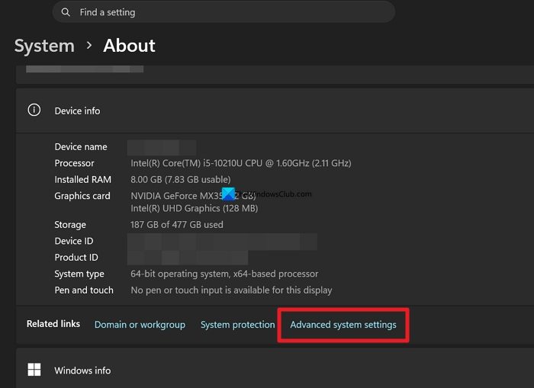Open Domain or workgroup link
534x388 pixels.
(x=140, y=325)
